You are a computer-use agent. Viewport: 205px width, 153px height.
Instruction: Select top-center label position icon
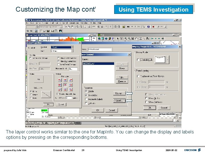pos(65,80)
